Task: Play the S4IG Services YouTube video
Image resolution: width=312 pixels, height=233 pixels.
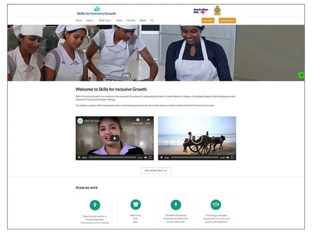Action: (115, 138)
